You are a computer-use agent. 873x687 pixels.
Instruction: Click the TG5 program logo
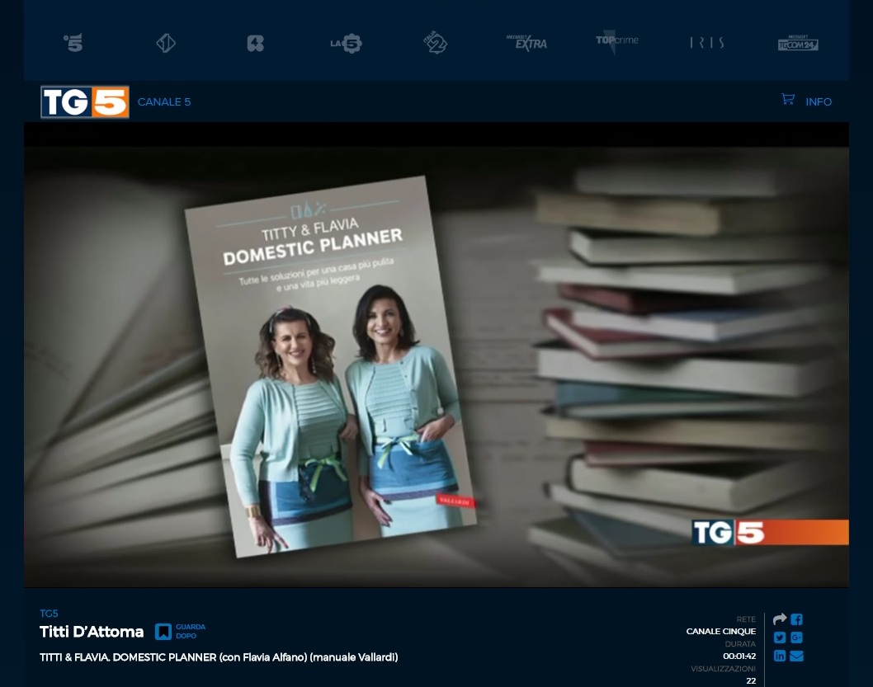[85, 102]
